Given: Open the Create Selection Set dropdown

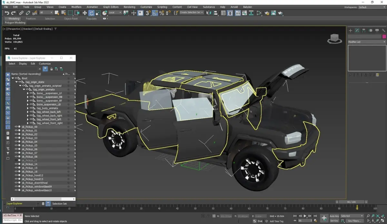Looking at the screenshot, I should pos(192,13).
